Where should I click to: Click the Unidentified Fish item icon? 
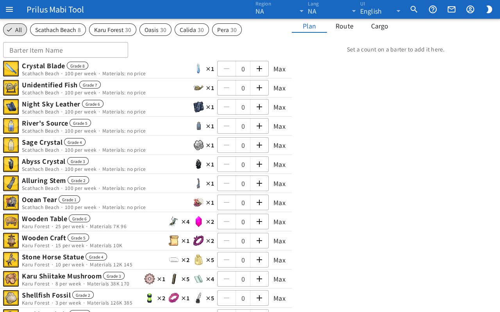(x=11, y=88)
